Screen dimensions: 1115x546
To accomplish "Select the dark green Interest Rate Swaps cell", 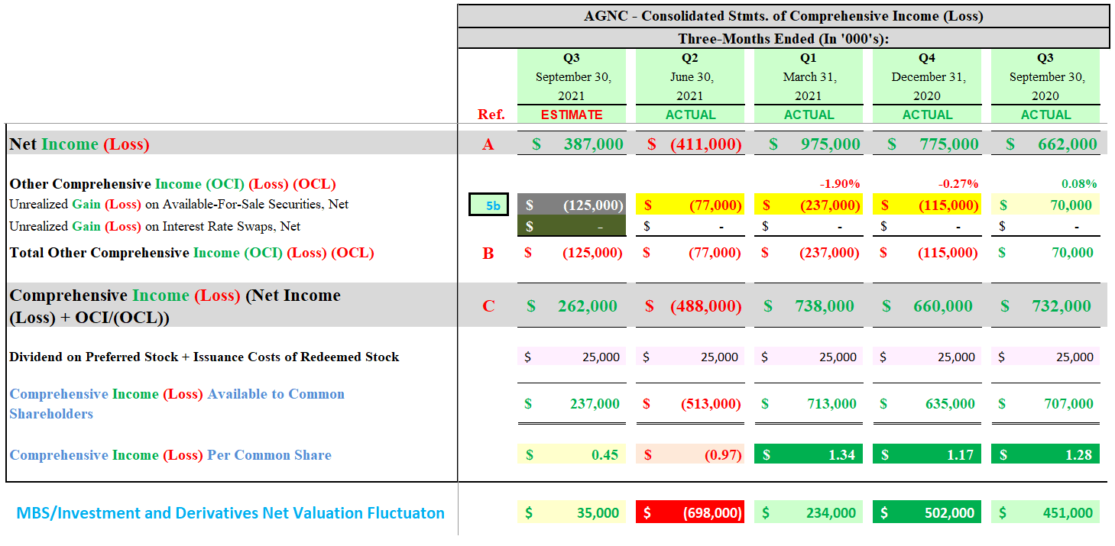I will [572, 226].
